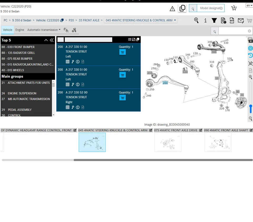Collapse the left panel with double chevron
The height and width of the screenshot is (222, 253).
[52, 40]
